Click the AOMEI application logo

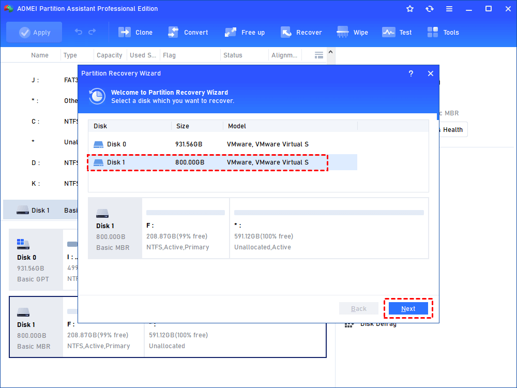click(x=8, y=9)
